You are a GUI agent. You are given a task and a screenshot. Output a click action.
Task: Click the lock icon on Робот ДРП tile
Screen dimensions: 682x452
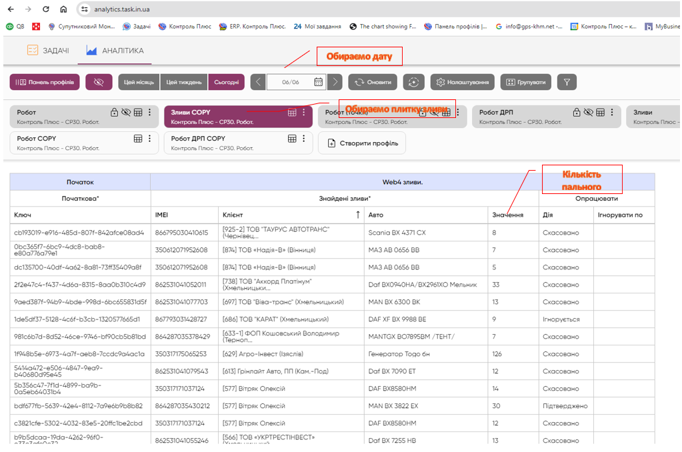576,112
